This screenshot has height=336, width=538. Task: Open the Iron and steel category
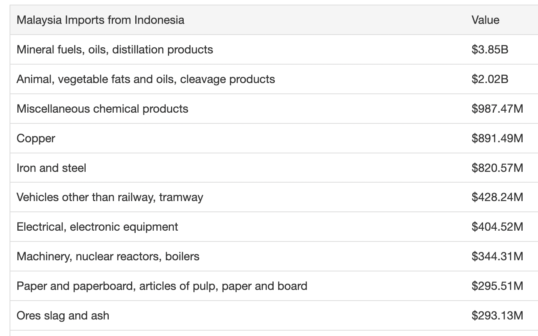click(51, 168)
